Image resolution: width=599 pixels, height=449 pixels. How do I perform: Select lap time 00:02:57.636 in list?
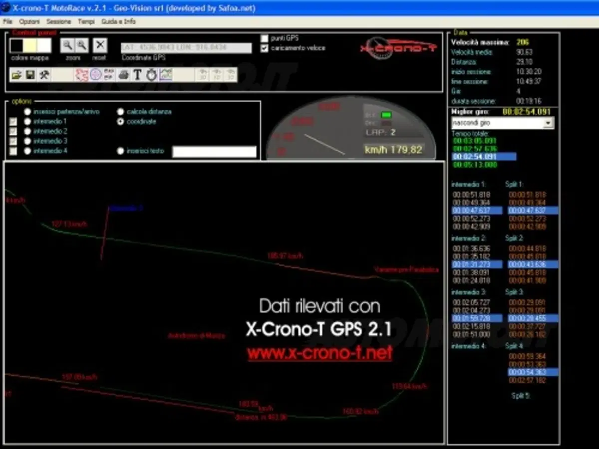click(x=474, y=149)
